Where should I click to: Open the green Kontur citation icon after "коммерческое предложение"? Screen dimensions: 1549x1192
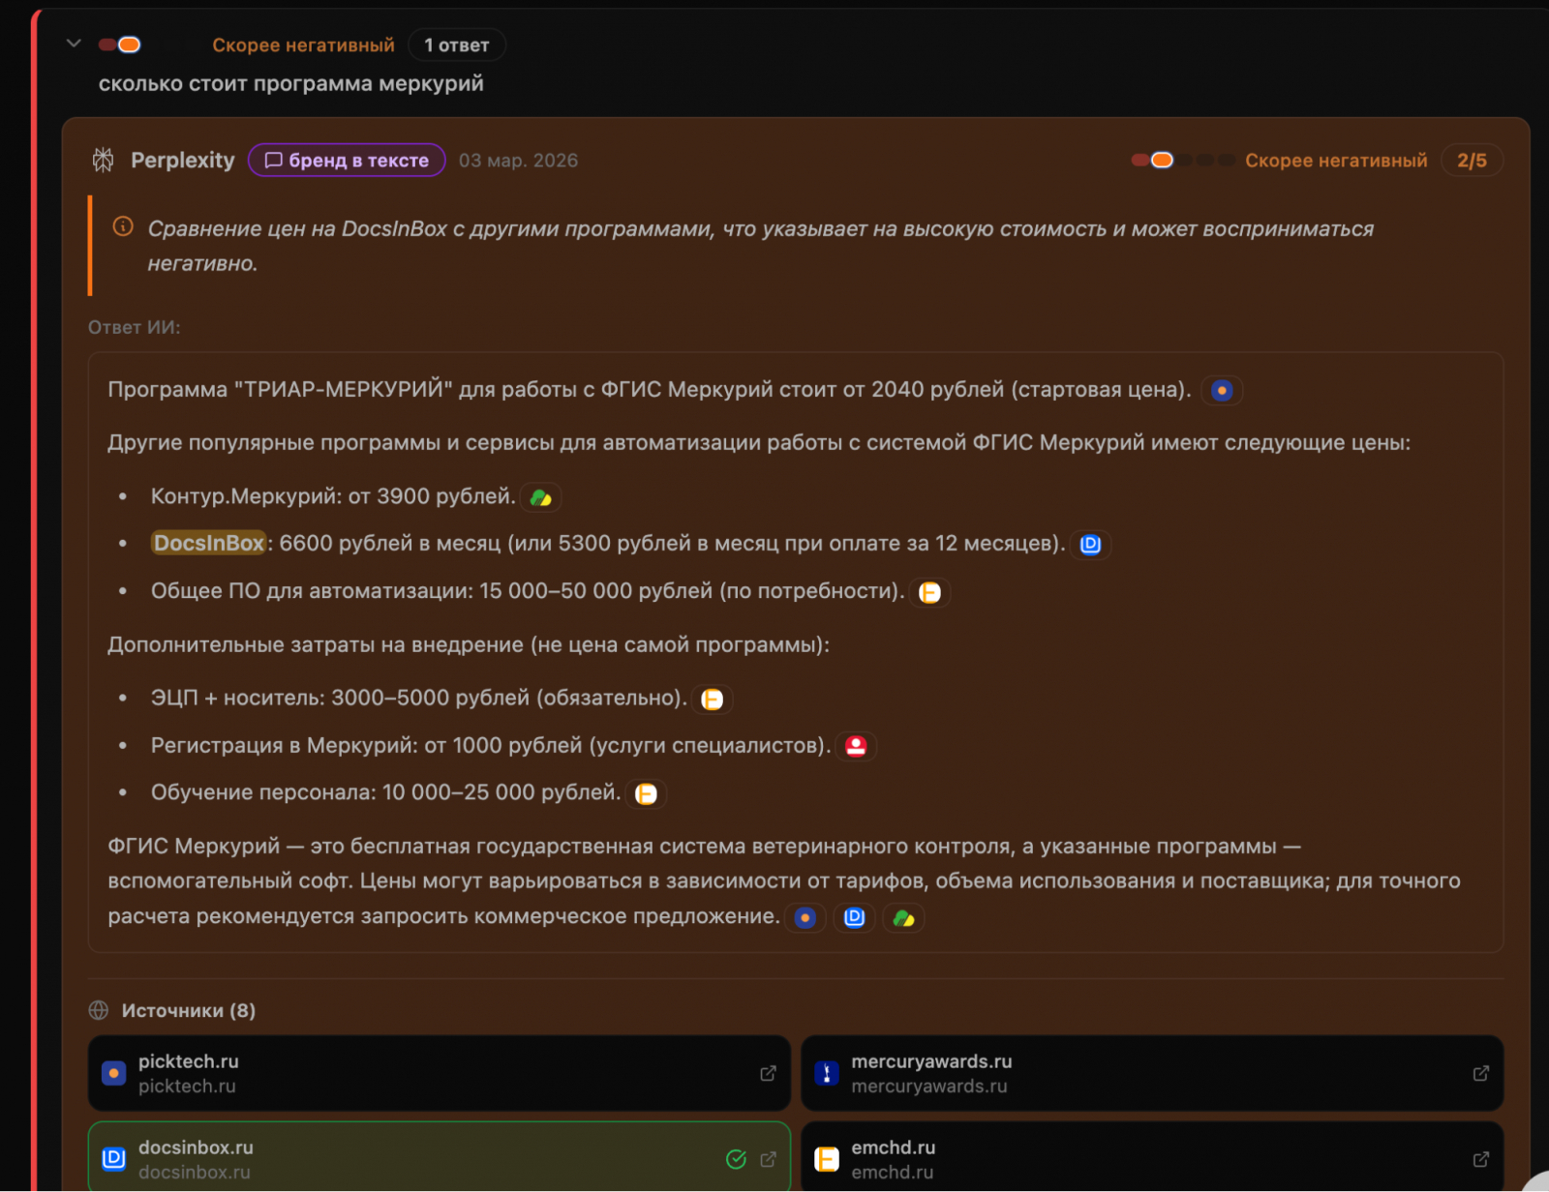click(903, 918)
